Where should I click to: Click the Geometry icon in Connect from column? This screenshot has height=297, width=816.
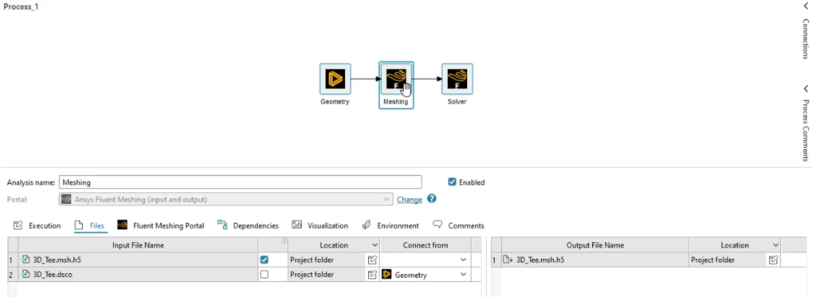click(x=386, y=274)
